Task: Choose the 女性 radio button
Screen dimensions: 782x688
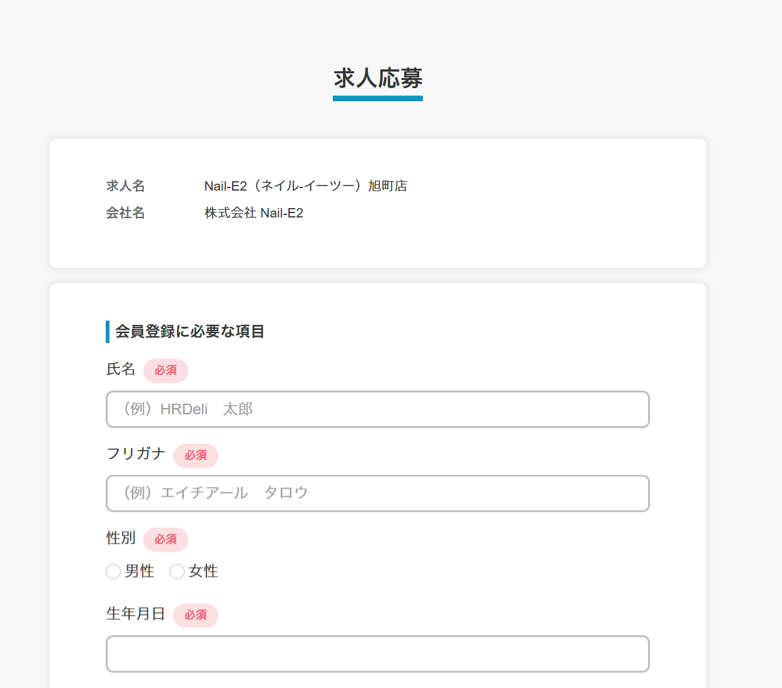Action: click(177, 572)
